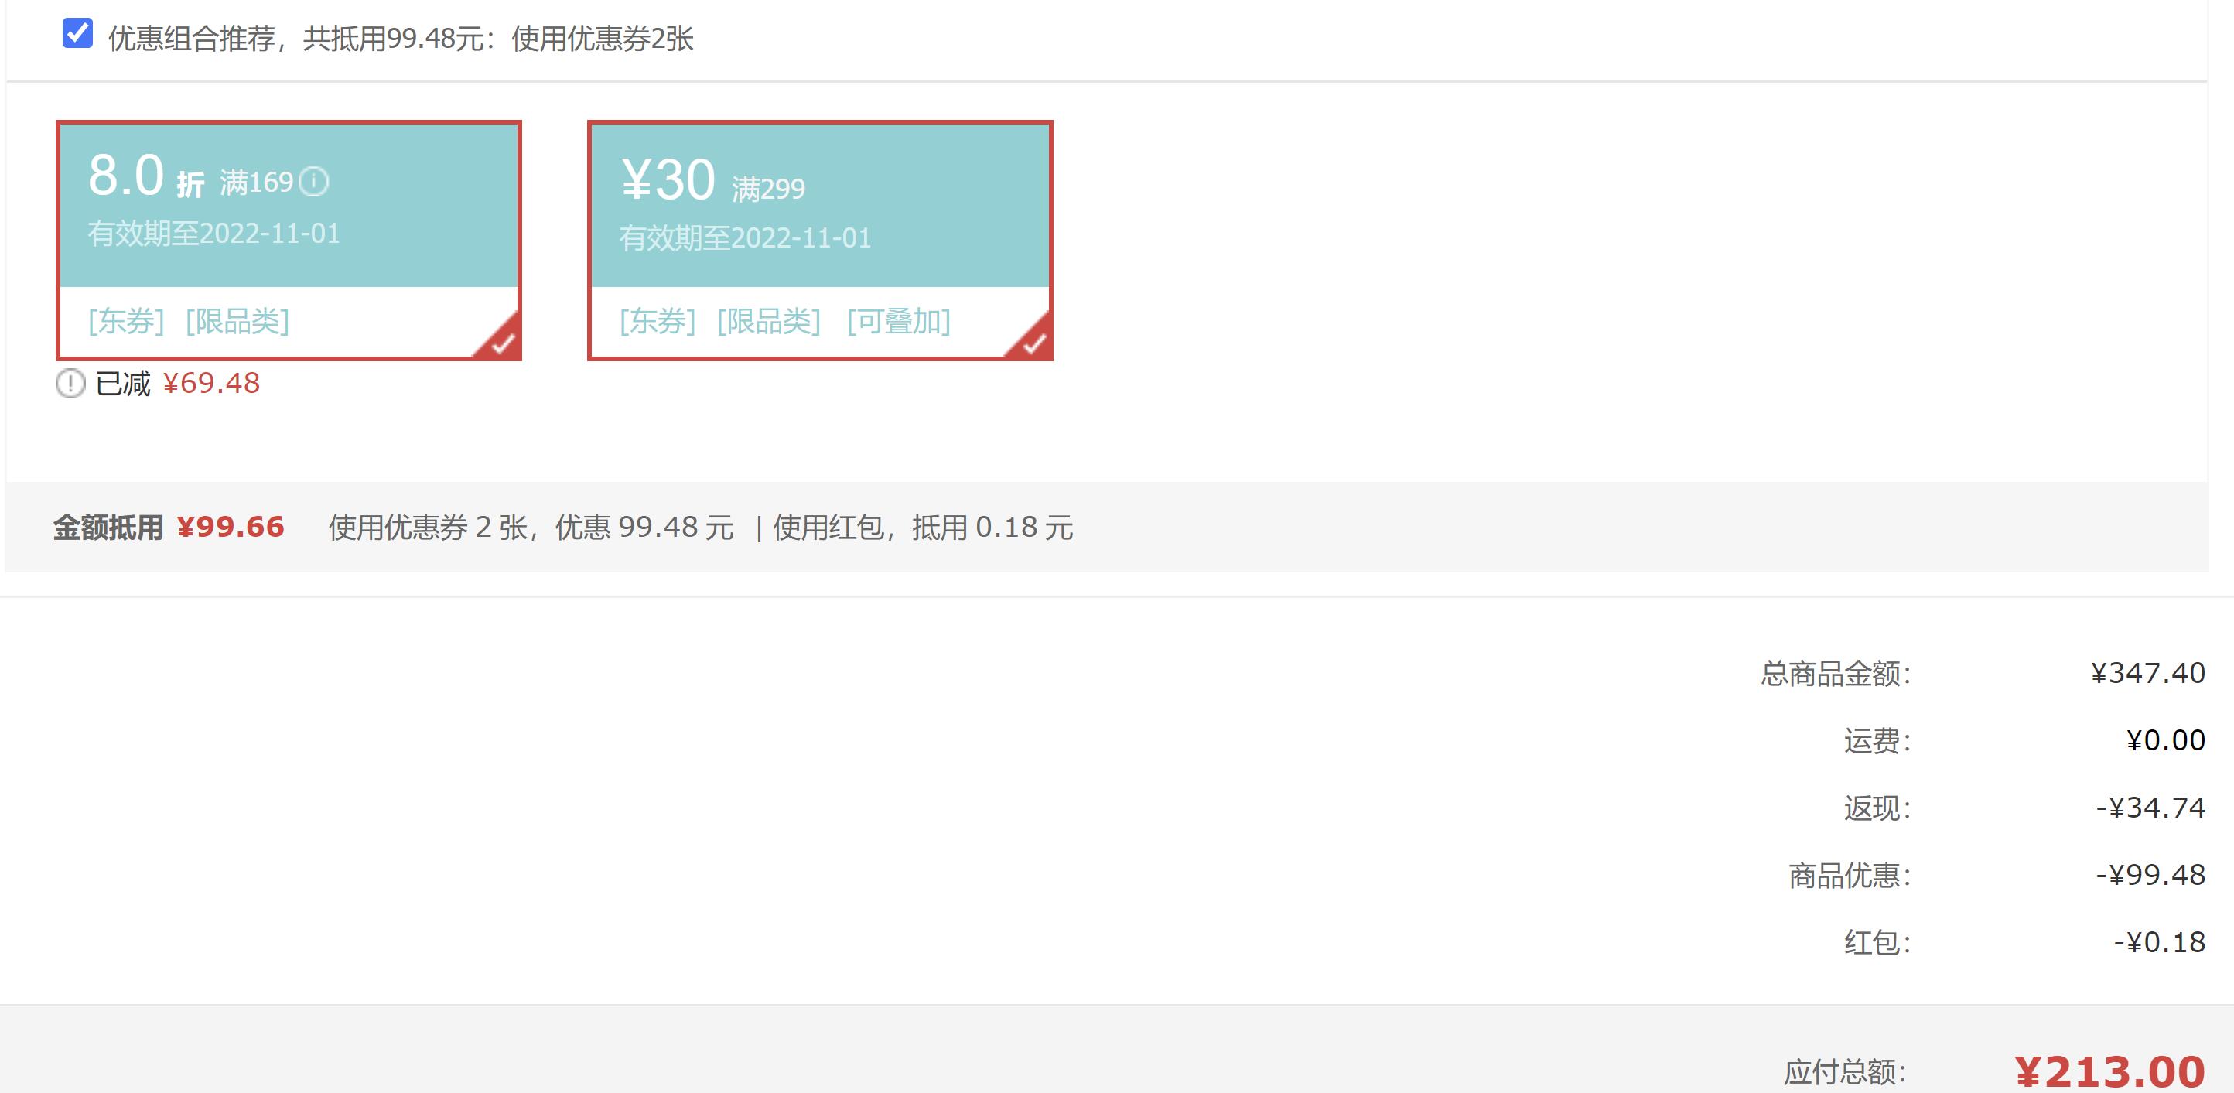Image resolution: width=2234 pixels, height=1093 pixels.
Task: Click the selected checkmark corner on the 8.0折 coupon
Action: [x=504, y=343]
